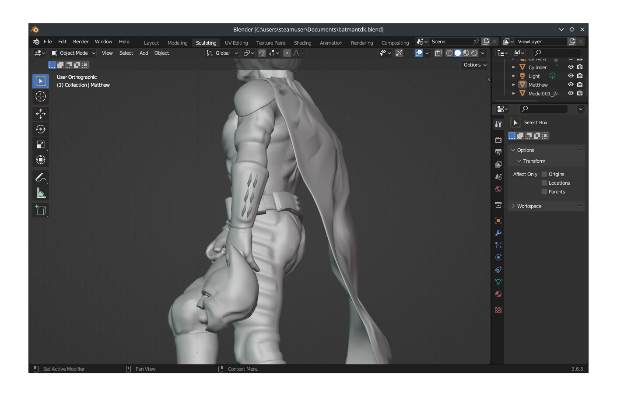
Task: Hide the Model001_24 object in viewport
Action: [571, 93]
